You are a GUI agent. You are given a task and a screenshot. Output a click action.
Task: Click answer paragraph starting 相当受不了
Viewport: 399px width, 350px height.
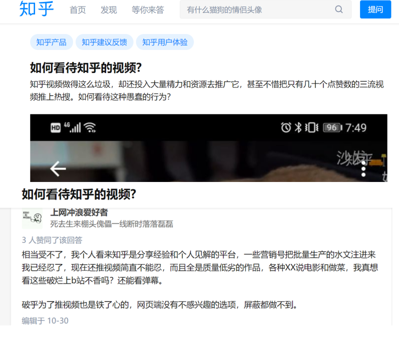(x=200, y=267)
